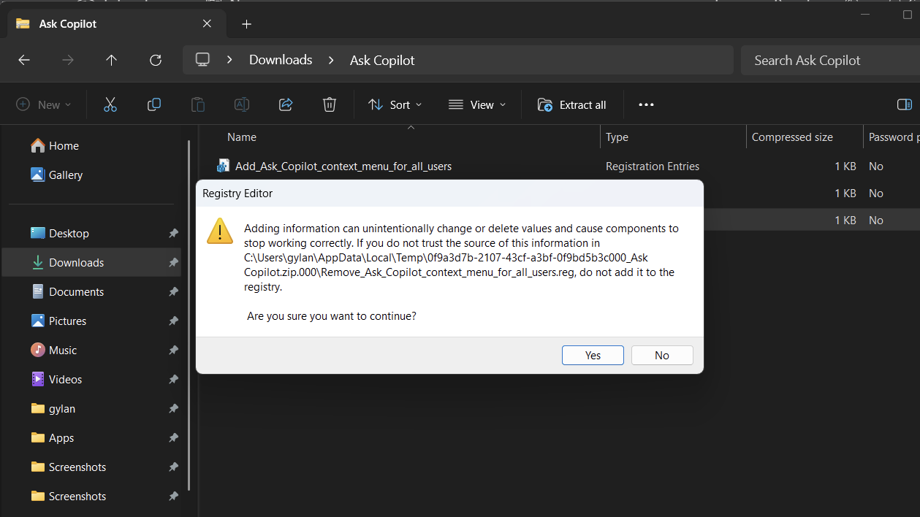Click the Copy icon in toolbar
Image resolution: width=920 pixels, height=517 pixels.
pos(154,104)
